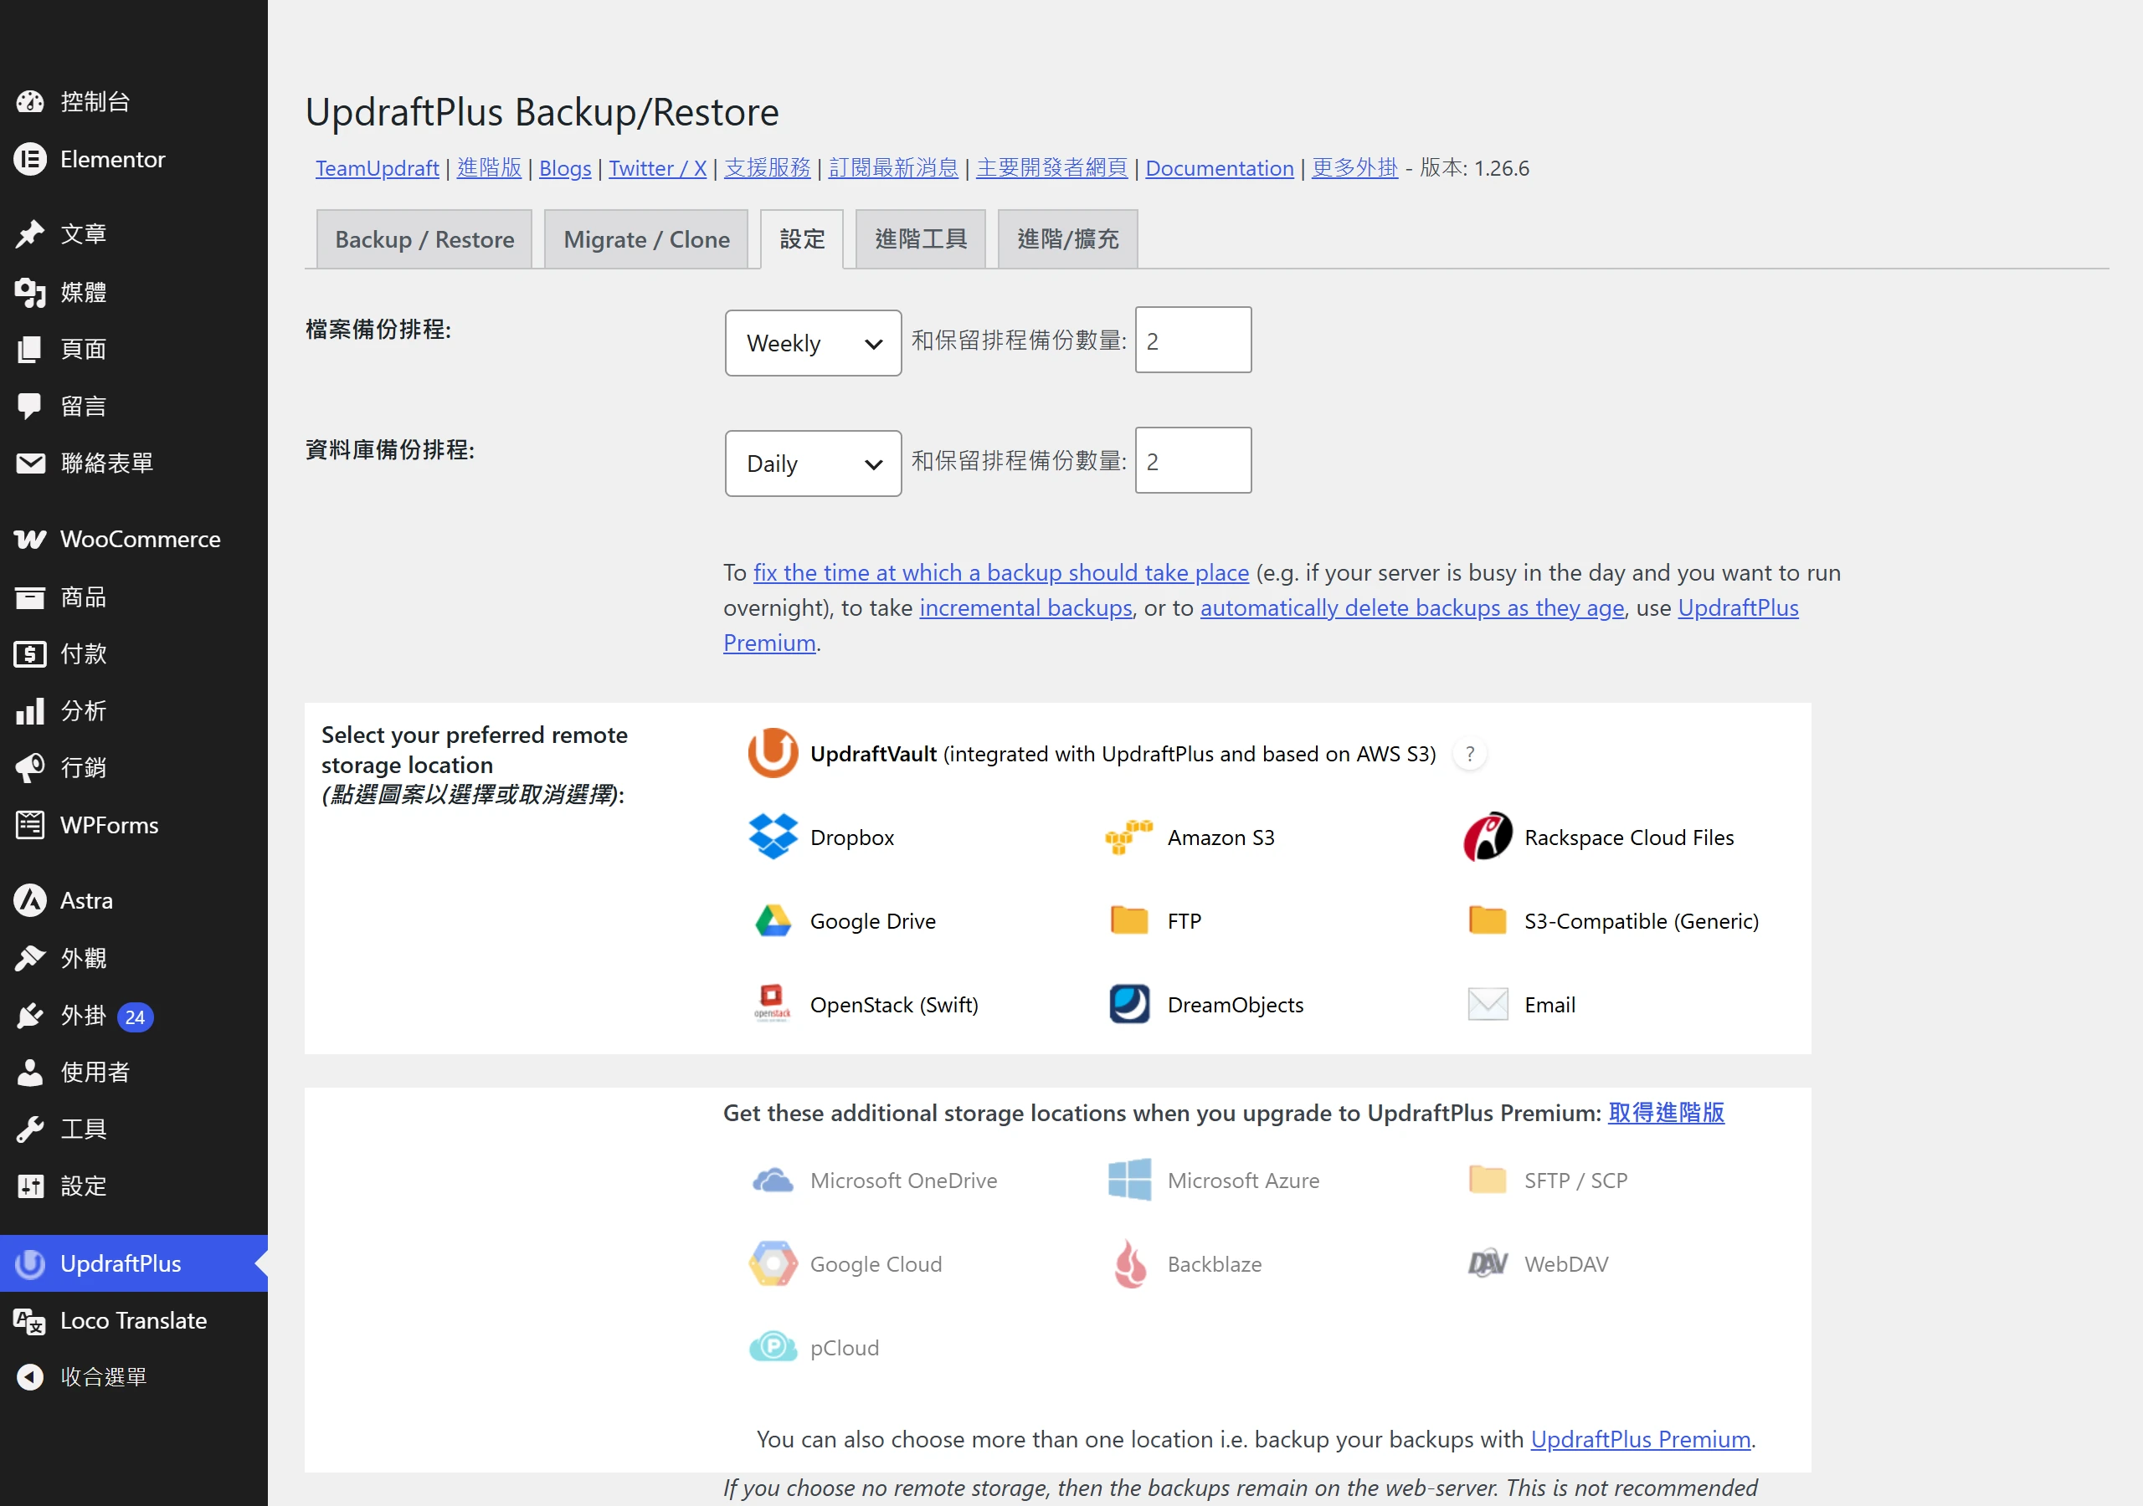2143x1506 pixels.
Task: Click the pCloud icon
Action: 773,1346
